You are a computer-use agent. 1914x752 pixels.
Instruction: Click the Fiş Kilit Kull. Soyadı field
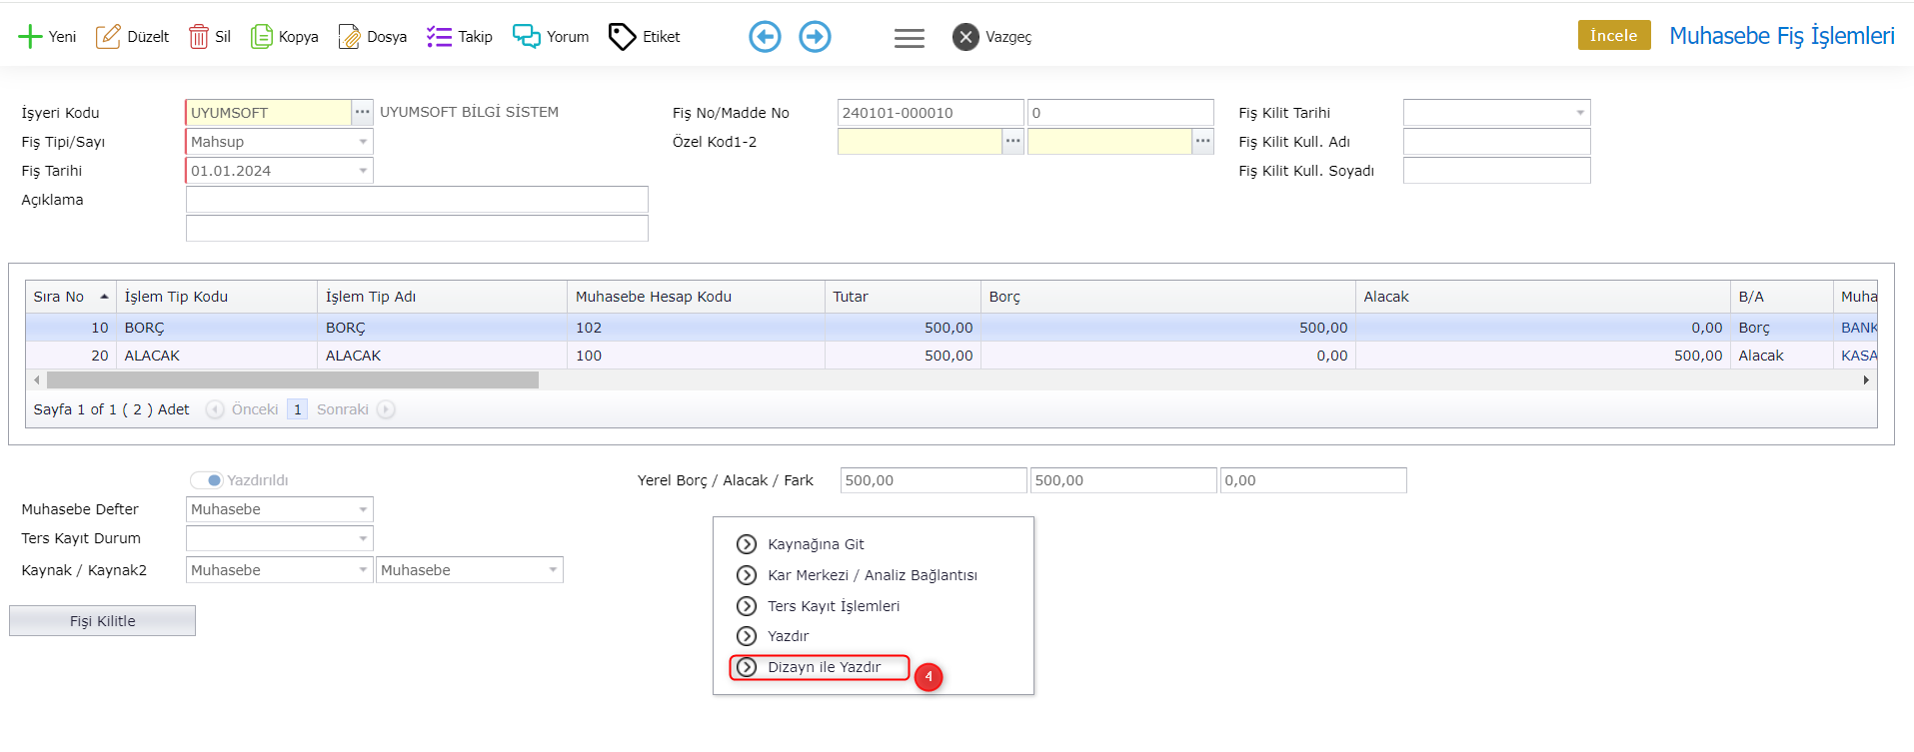(x=1496, y=171)
